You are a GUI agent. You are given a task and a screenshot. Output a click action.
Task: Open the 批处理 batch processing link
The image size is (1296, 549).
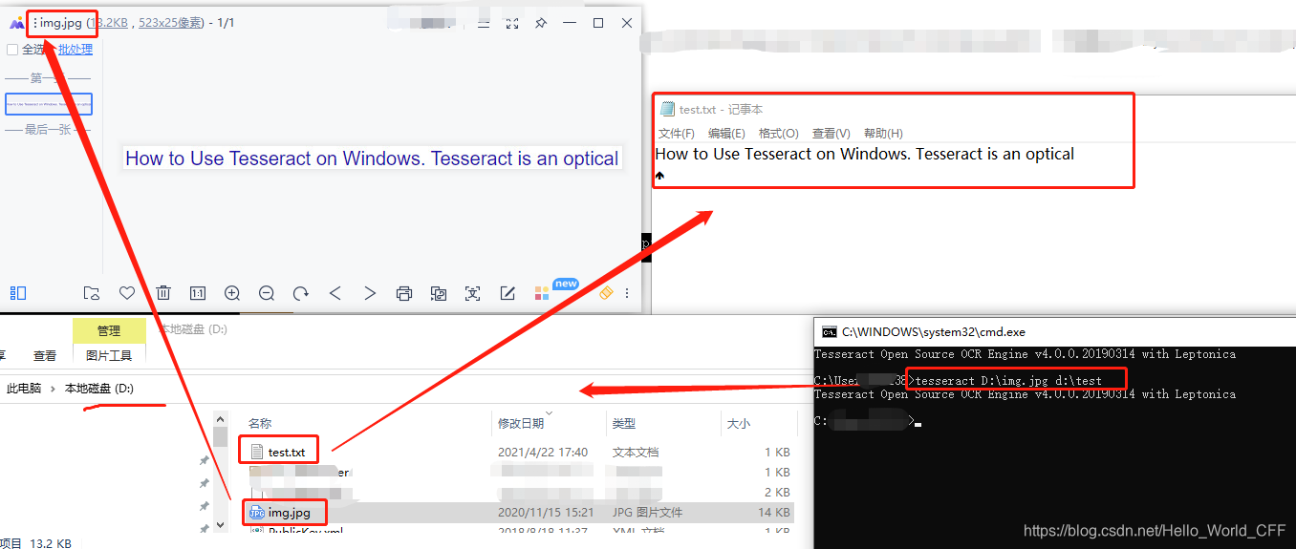coord(76,50)
